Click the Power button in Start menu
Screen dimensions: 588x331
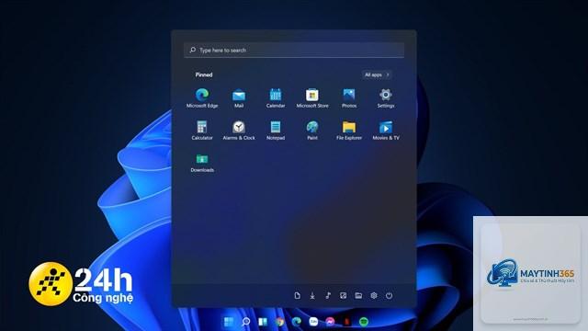tap(390, 296)
